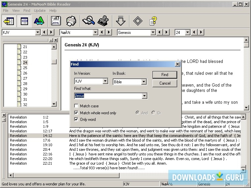Click the results horizontal scrollbar thumb
Viewport: 251px width, 188px height.
click(x=66, y=175)
